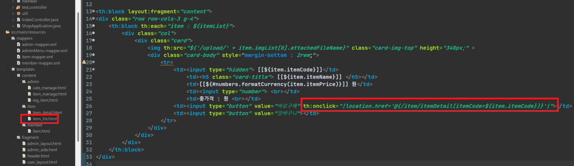Viewport: 574px width, 166px height.
Task: Click the item_detail.html file icon
Action: [29, 112]
